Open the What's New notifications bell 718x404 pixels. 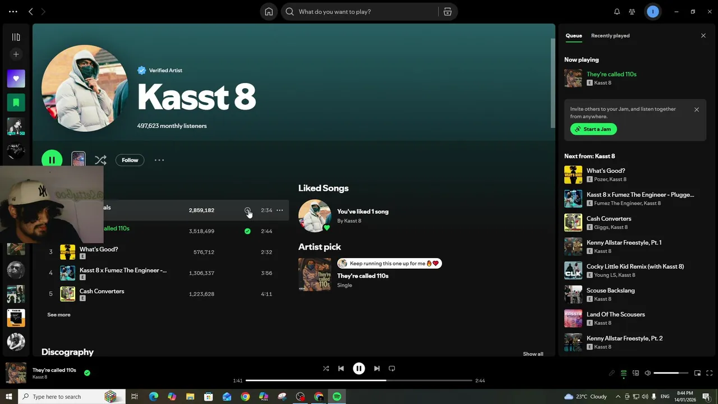[x=617, y=12]
